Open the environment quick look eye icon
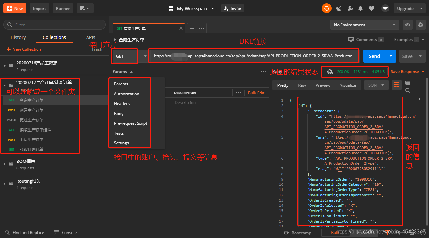 coord(408,25)
